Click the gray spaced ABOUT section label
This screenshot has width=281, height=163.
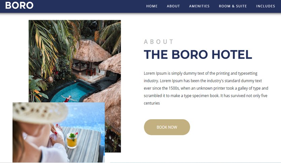point(159,42)
